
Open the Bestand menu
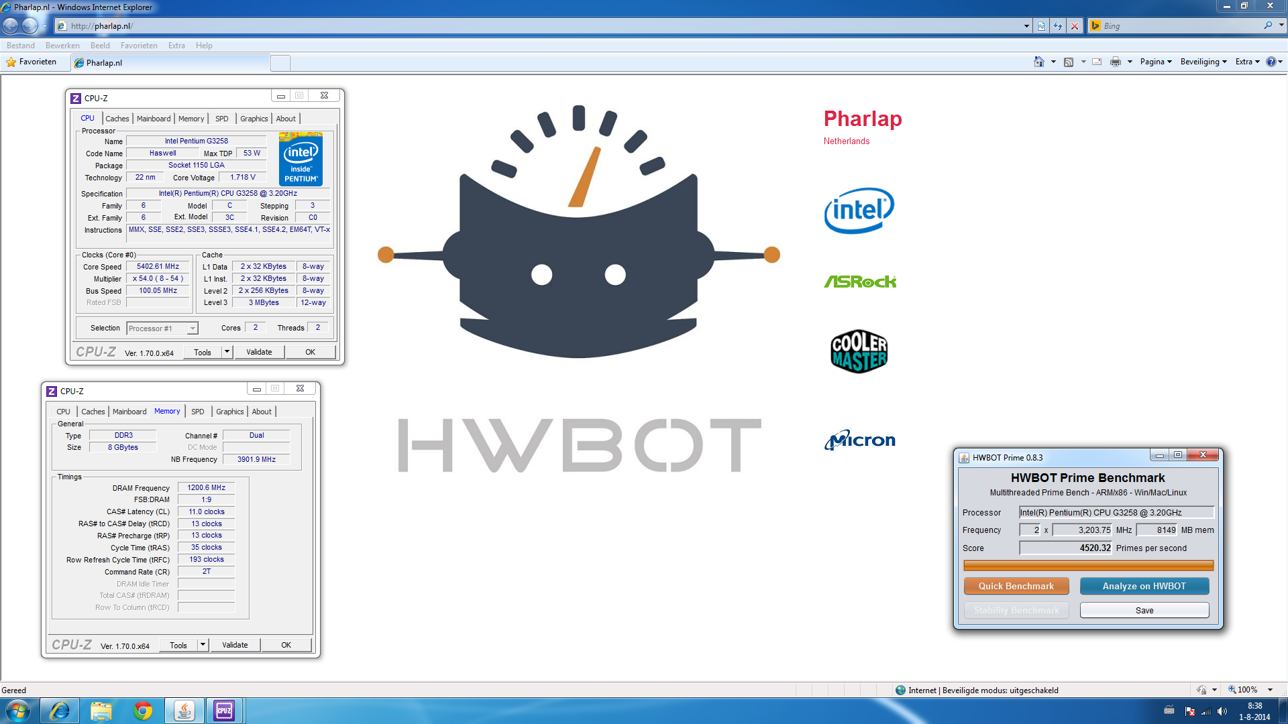tap(21, 46)
